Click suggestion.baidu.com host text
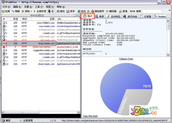 pos(44,50)
